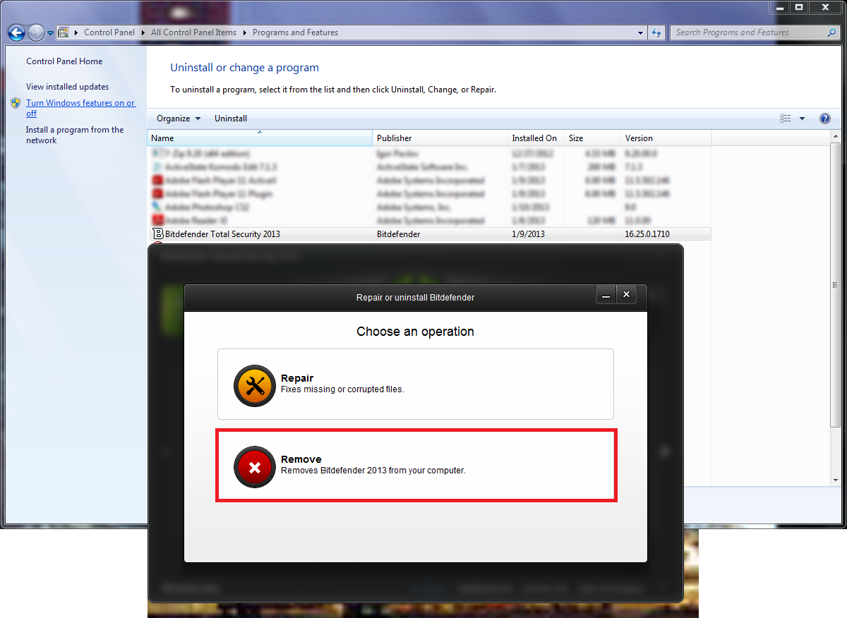The image size is (847, 618).
Task: Go back with the Back arrow button
Action: coord(17,32)
